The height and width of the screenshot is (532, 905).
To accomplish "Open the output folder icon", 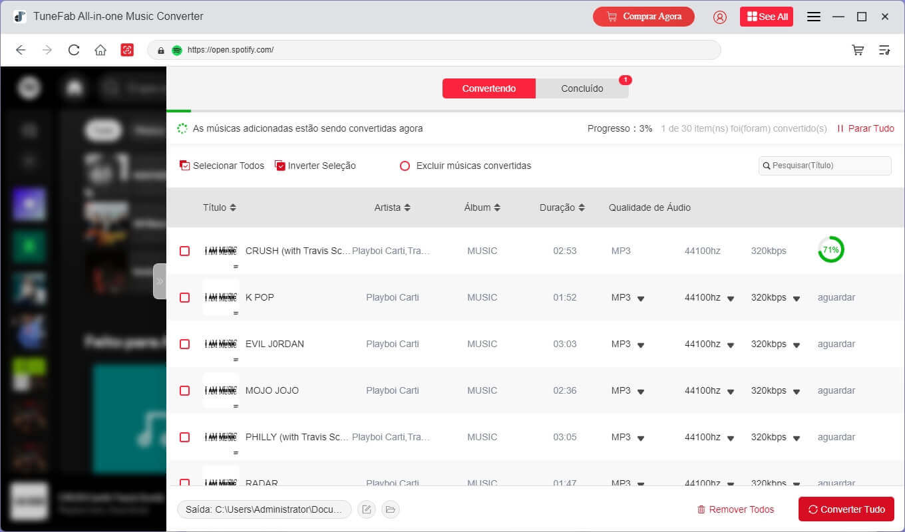I will point(391,509).
